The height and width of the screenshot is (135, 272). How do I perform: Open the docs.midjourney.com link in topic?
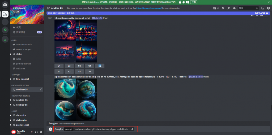[x=149, y=8]
